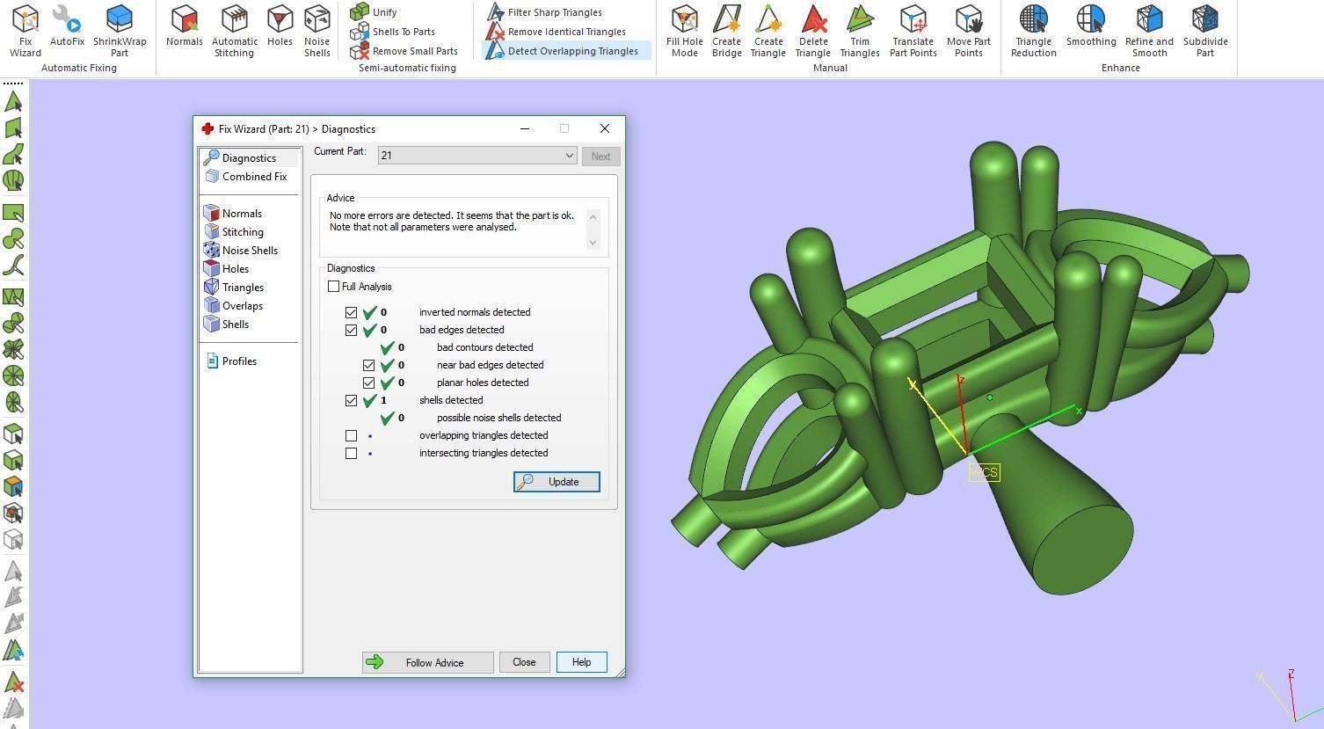Activate Detect Overlapping Triangles
Image resolution: width=1324 pixels, height=729 pixels.
[x=567, y=51]
